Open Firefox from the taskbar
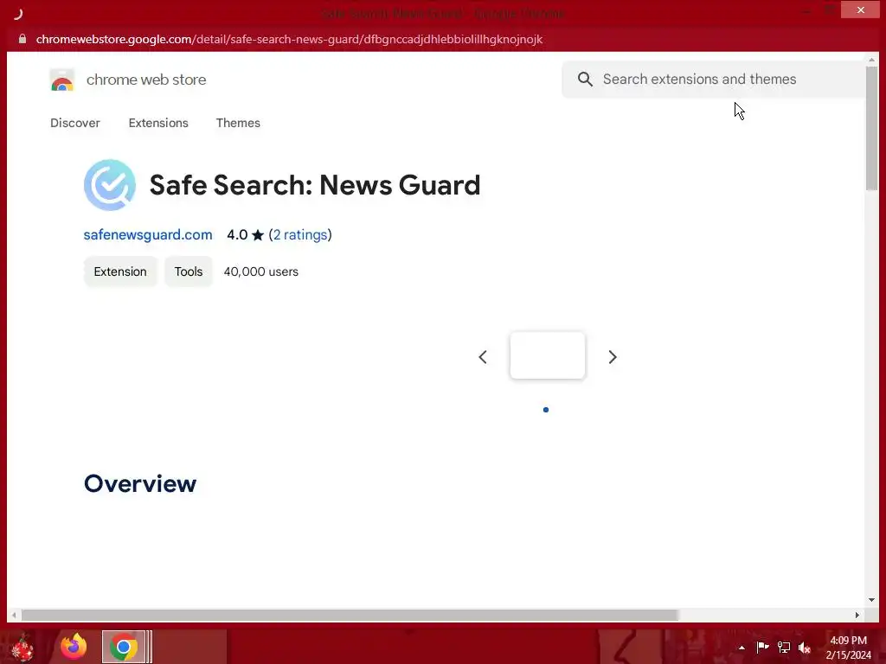886x664 pixels. [74, 647]
